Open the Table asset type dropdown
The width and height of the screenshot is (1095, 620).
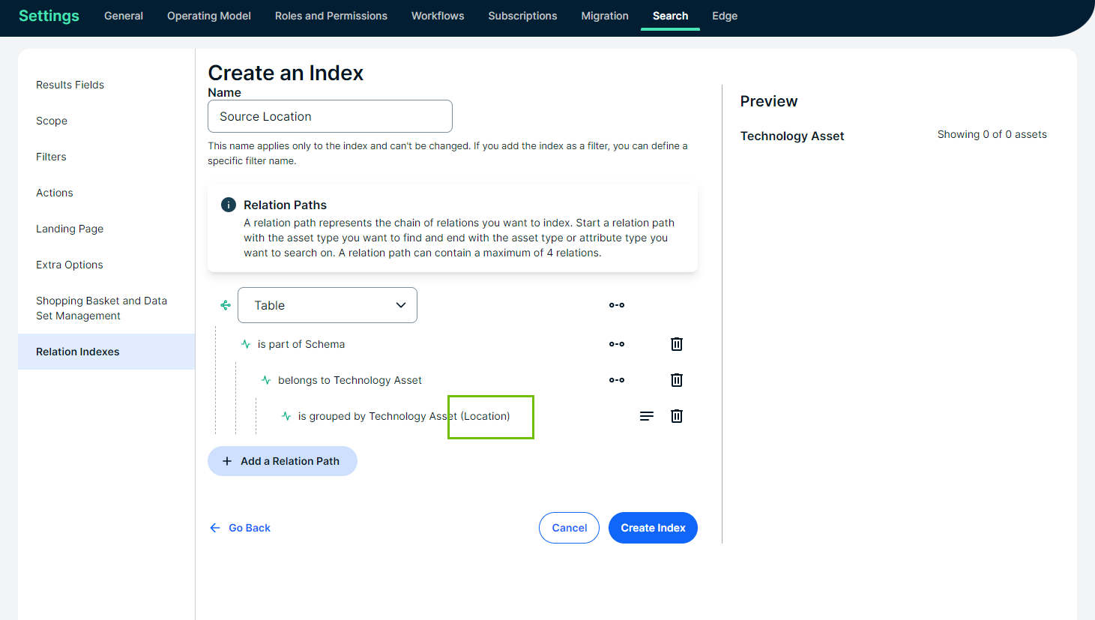coord(328,305)
